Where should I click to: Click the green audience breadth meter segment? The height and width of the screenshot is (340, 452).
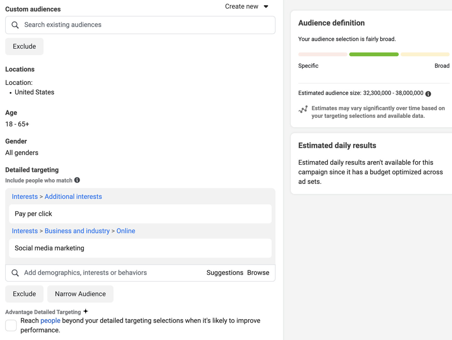(374, 54)
